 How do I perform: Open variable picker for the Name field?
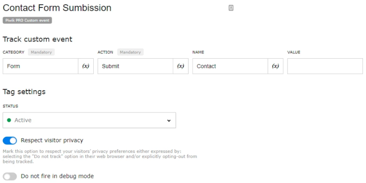pos(275,66)
